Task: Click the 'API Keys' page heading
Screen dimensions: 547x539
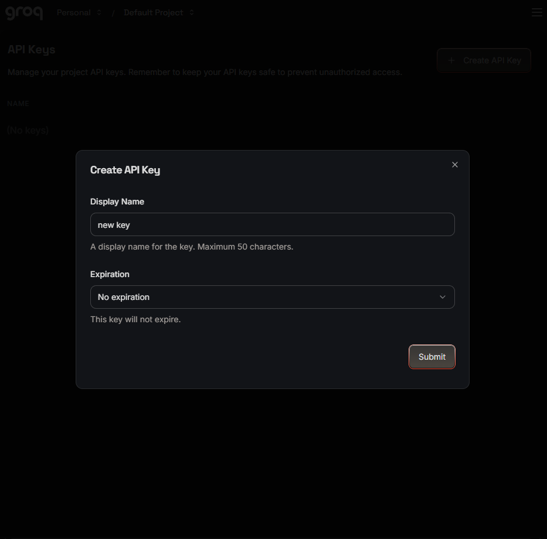Action: tap(32, 50)
